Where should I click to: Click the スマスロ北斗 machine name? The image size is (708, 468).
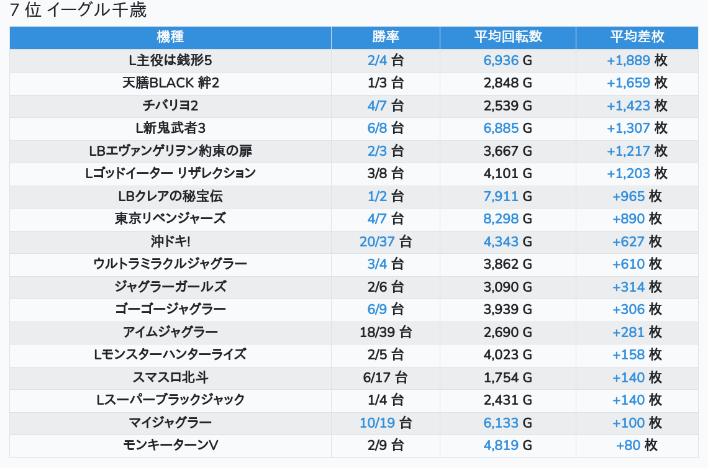pos(170,377)
